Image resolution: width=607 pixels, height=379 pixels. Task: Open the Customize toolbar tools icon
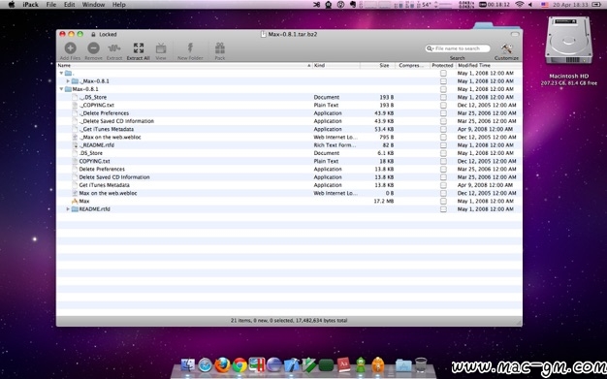(506, 48)
